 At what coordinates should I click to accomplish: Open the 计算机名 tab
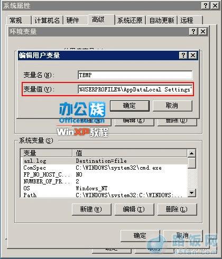coord(47,20)
